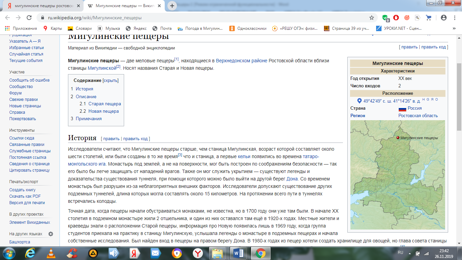The image size is (462, 260).
Task: Open the Старая пещера contents entry
Action: [x=105, y=104]
